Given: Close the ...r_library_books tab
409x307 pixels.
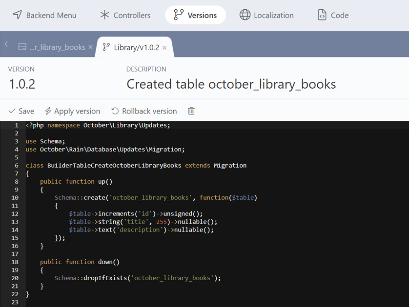Looking at the screenshot, I should pyautogui.click(x=90, y=47).
